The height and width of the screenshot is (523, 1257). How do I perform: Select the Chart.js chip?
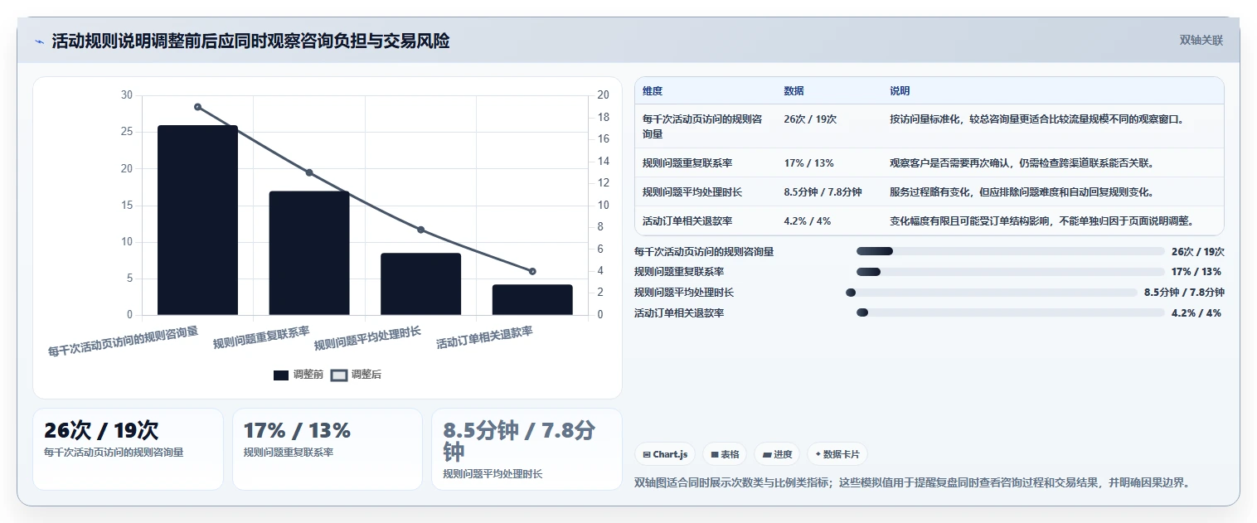coord(665,454)
